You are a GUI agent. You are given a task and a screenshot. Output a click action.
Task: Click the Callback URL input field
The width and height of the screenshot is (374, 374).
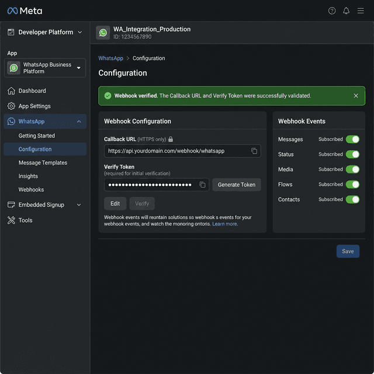[182, 151]
